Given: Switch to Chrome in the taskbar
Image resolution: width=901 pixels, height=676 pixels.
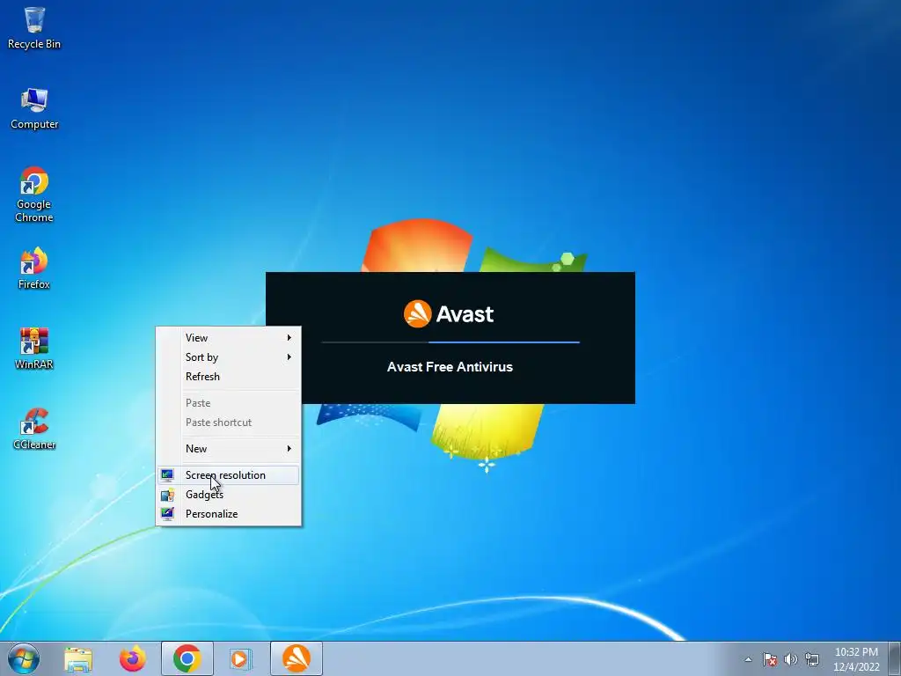Looking at the screenshot, I should (x=187, y=658).
